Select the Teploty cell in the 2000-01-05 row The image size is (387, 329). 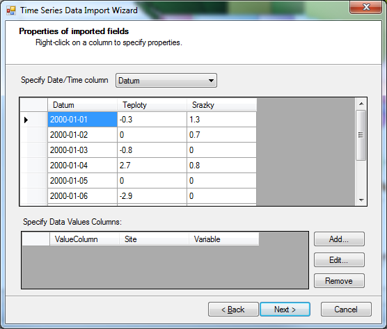click(152, 181)
